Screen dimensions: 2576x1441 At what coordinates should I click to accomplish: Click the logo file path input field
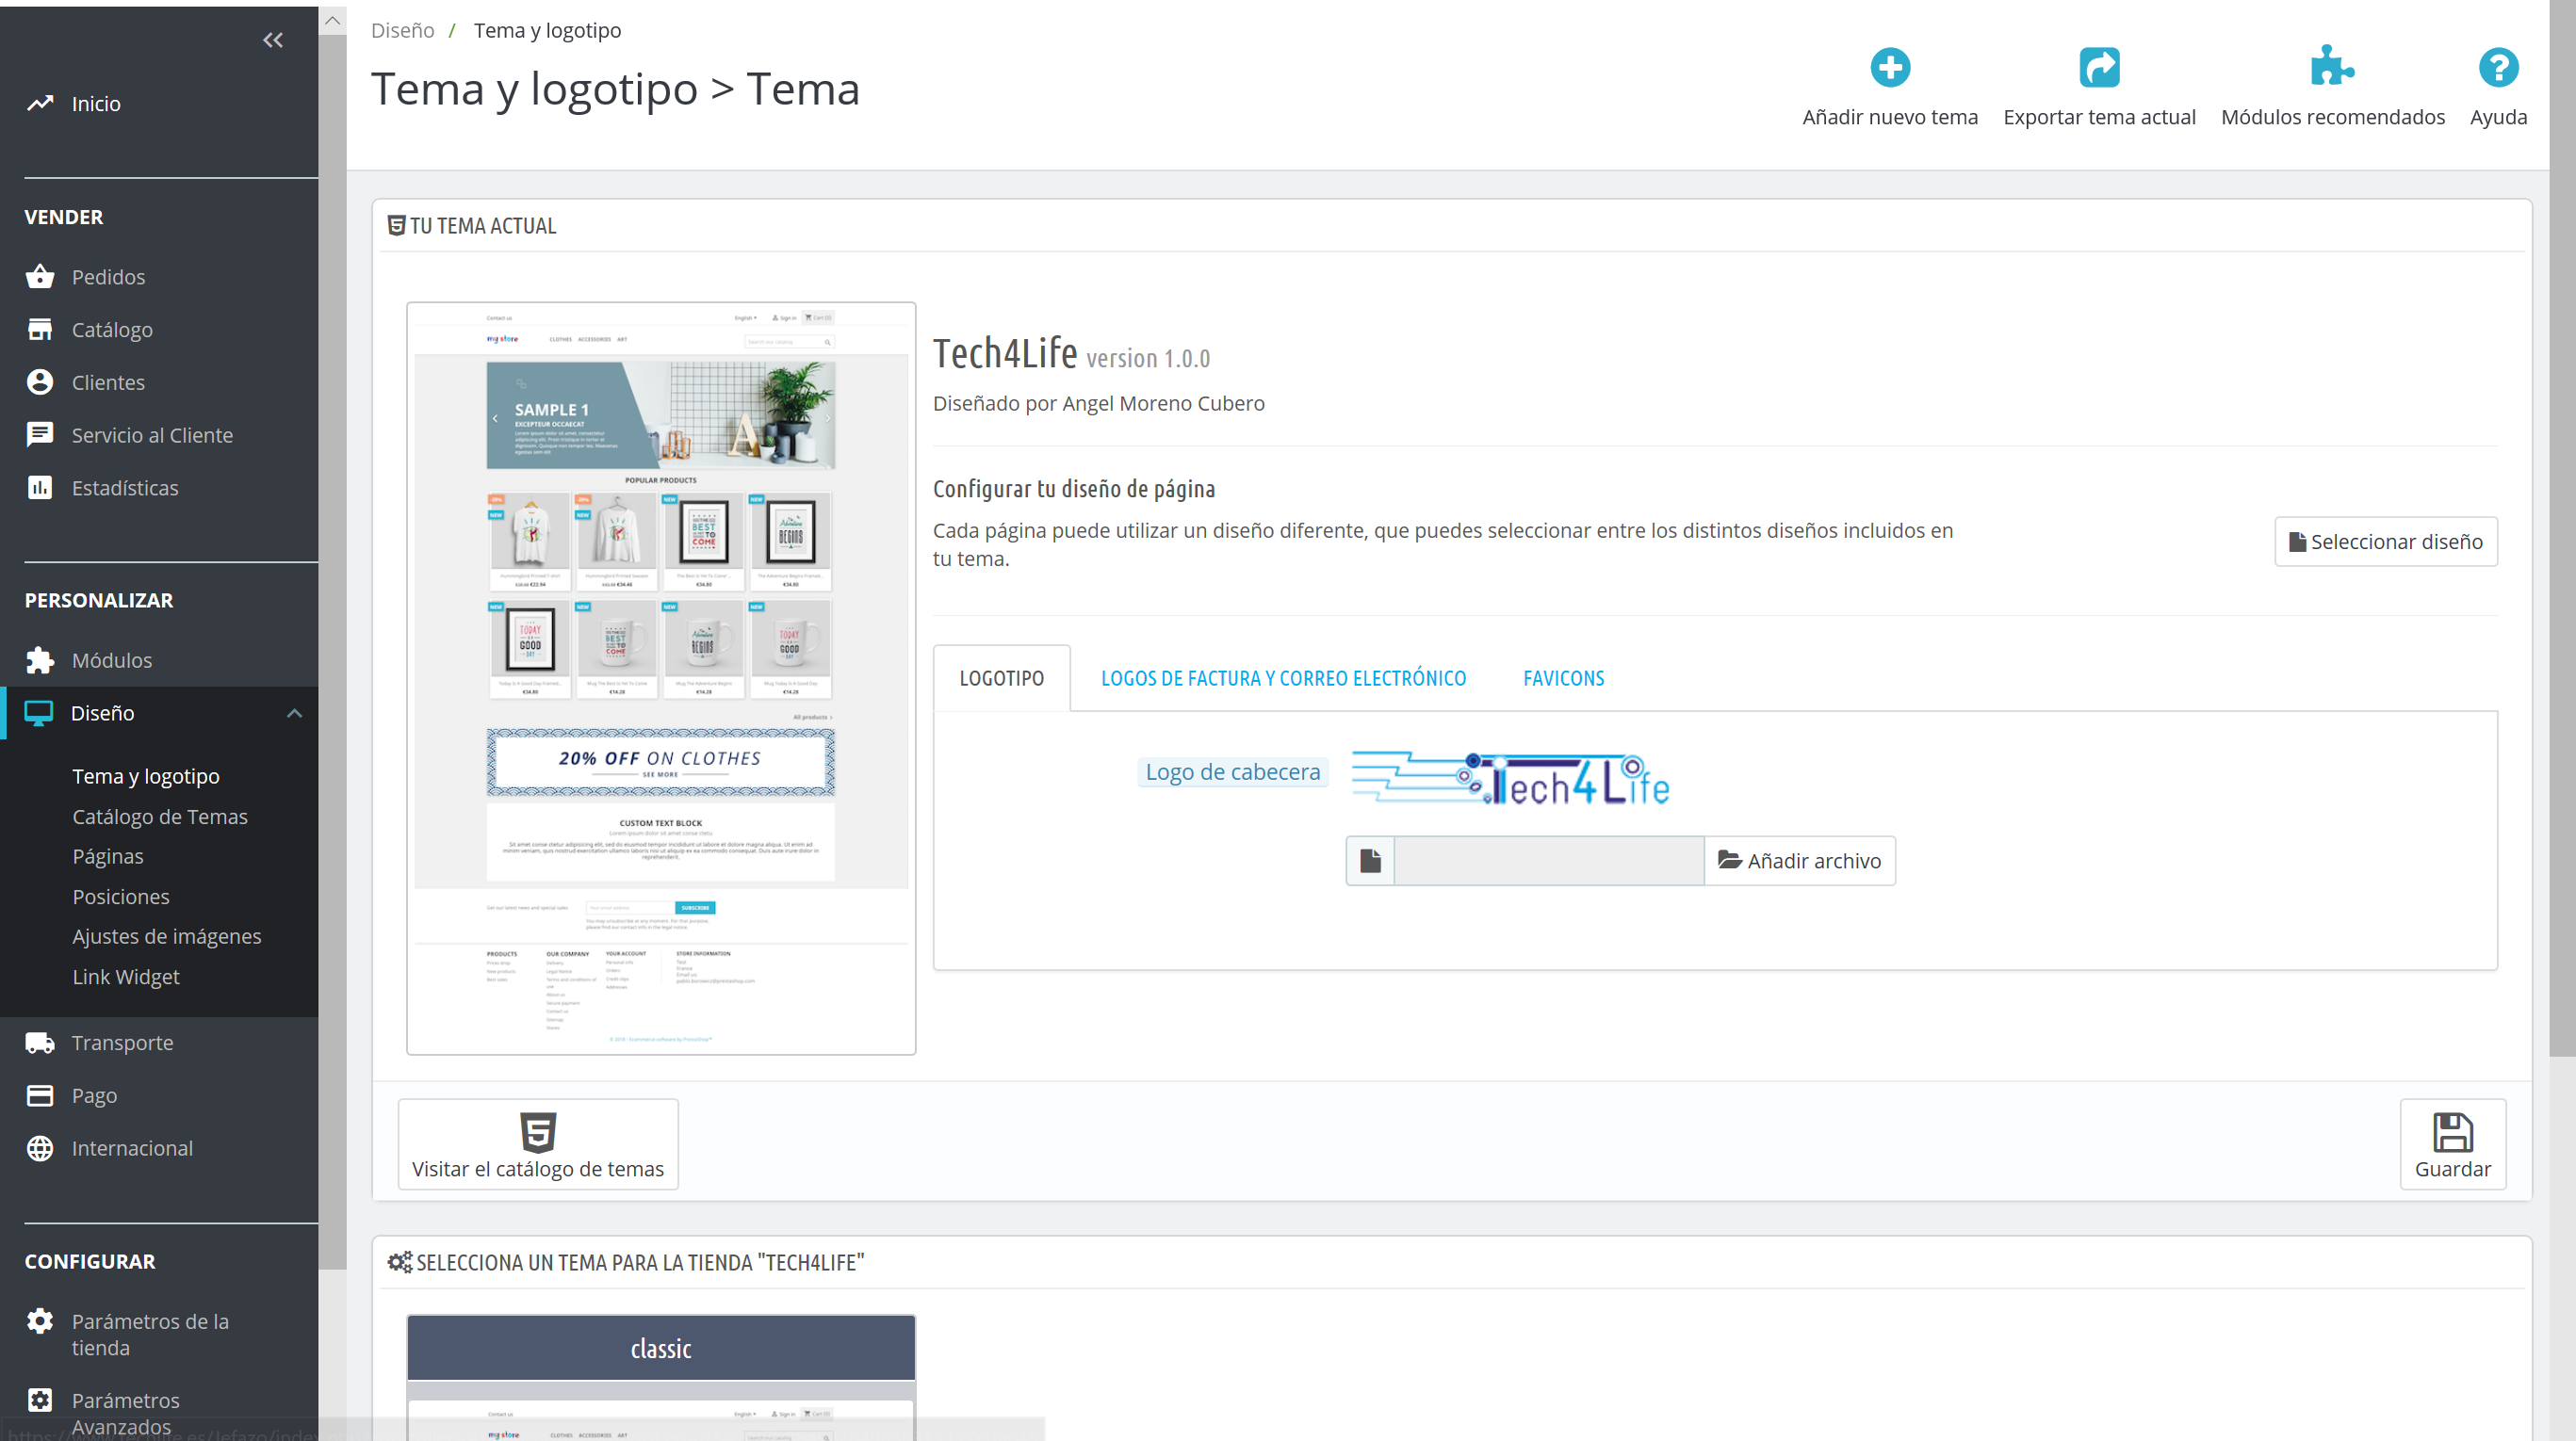tap(1547, 861)
